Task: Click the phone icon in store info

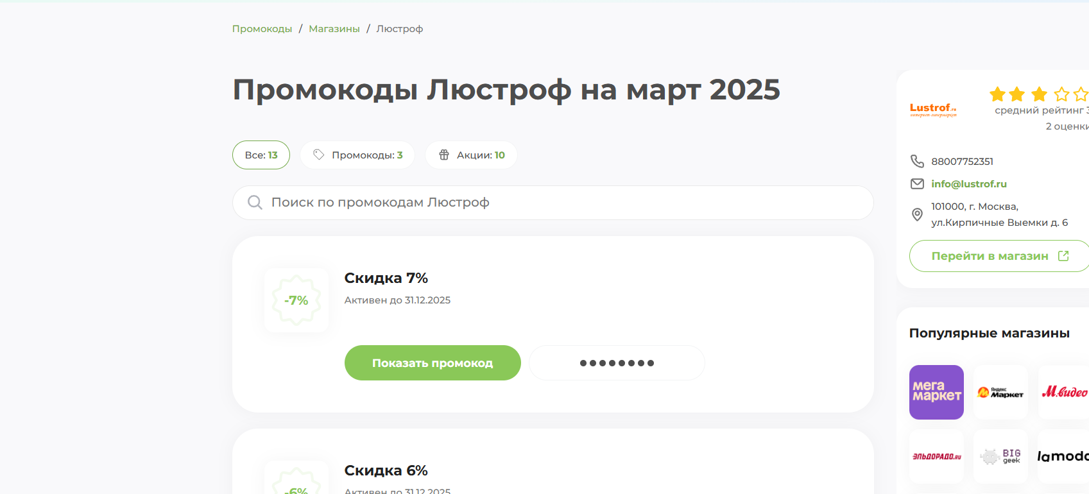Action: point(918,161)
